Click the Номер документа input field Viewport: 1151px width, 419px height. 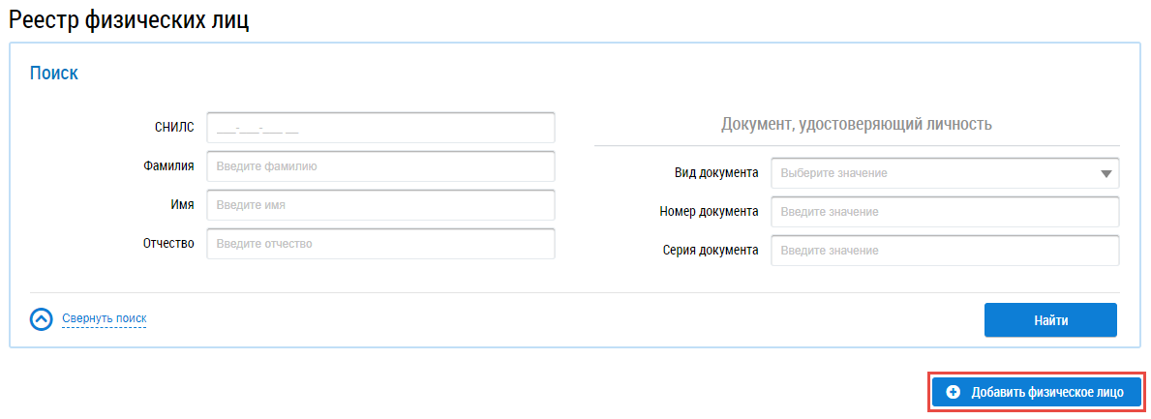[945, 212]
